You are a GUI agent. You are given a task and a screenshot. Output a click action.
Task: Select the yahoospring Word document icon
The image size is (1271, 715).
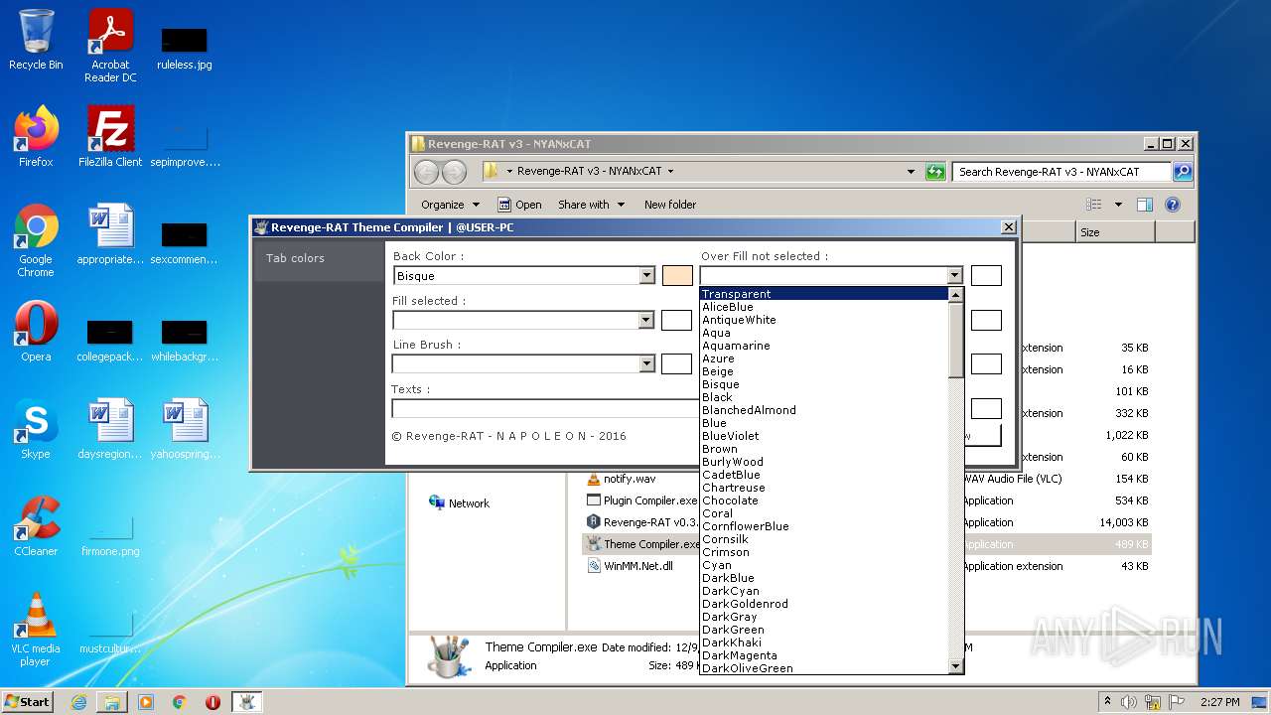tap(185, 428)
